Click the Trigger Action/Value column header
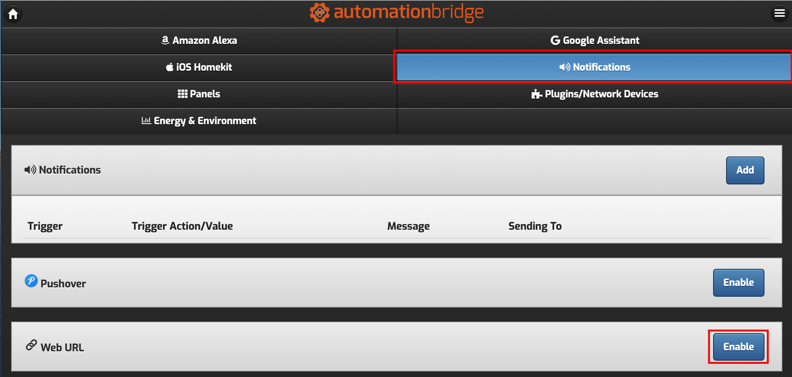This screenshot has width=792, height=377. point(182,226)
